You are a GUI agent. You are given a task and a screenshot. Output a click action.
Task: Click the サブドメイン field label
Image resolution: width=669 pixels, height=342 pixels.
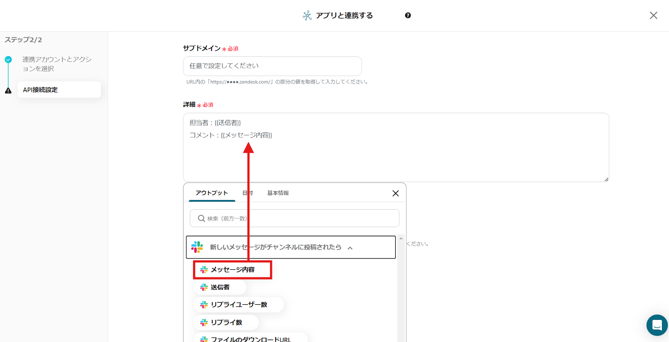pyautogui.click(x=202, y=48)
